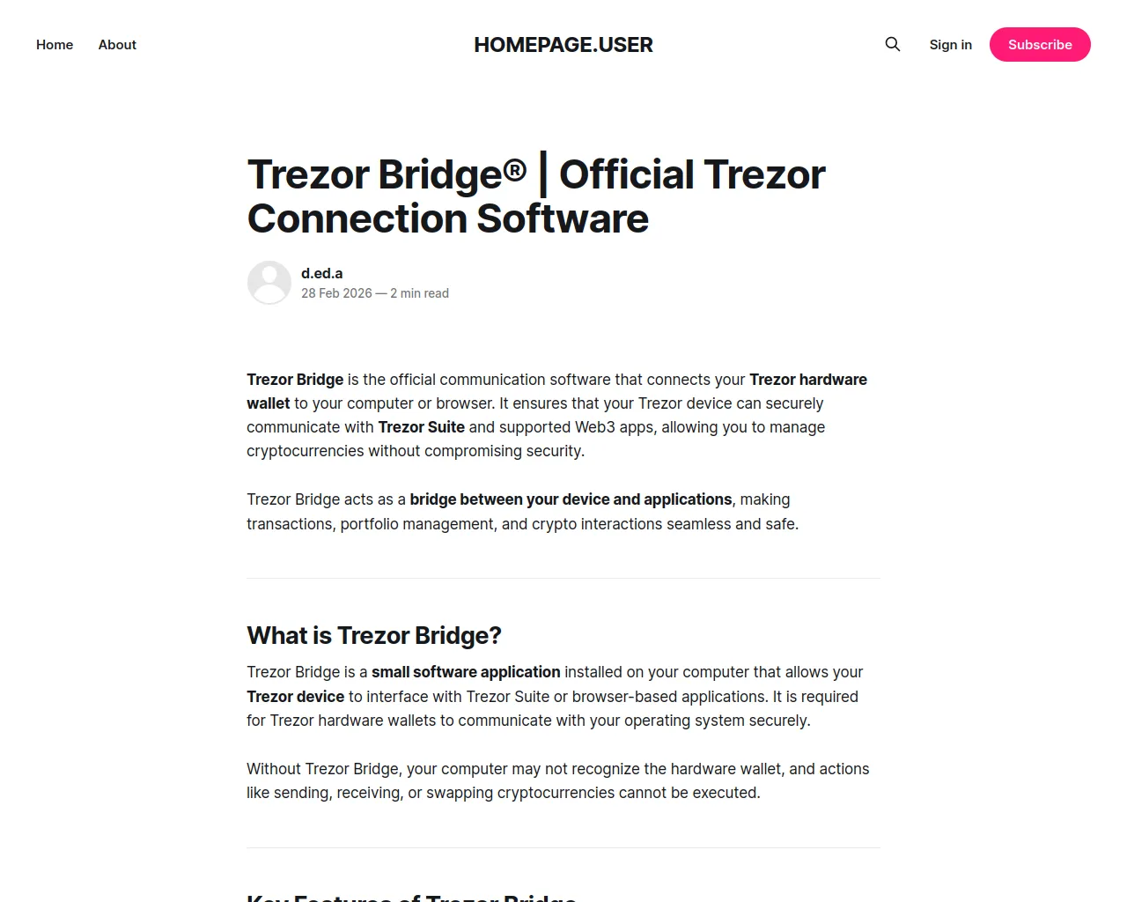Click bold 'Trezor device' text
Image resolution: width=1127 pixels, height=902 pixels.
[296, 697]
